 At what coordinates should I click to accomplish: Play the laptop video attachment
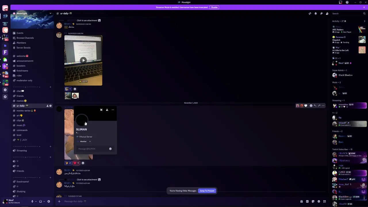point(83,60)
